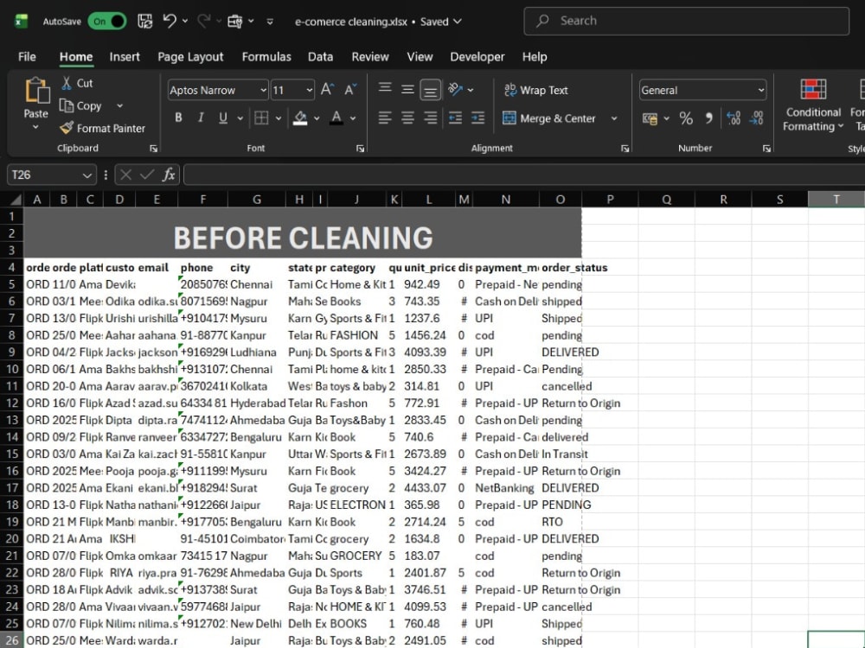Select column P header
Image resolution: width=865 pixels, height=648 pixels.
pos(610,200)
